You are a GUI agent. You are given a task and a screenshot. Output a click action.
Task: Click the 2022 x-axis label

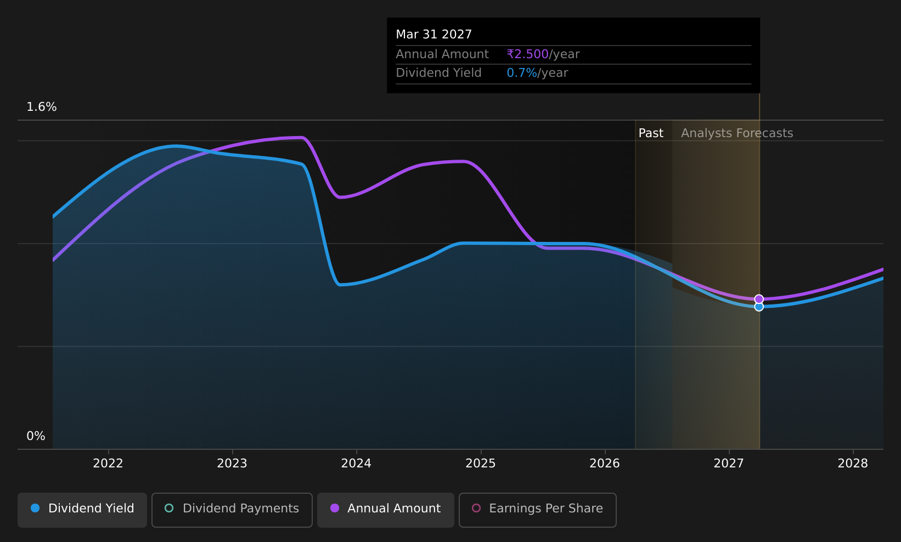click(x=108, y=464)
